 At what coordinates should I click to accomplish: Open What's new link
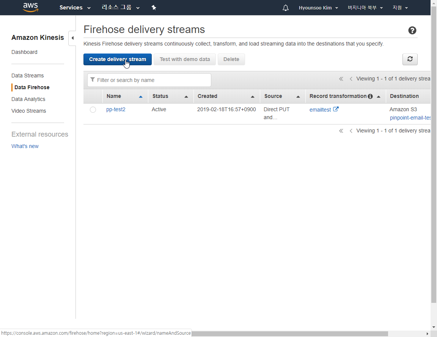pos(25,146)
